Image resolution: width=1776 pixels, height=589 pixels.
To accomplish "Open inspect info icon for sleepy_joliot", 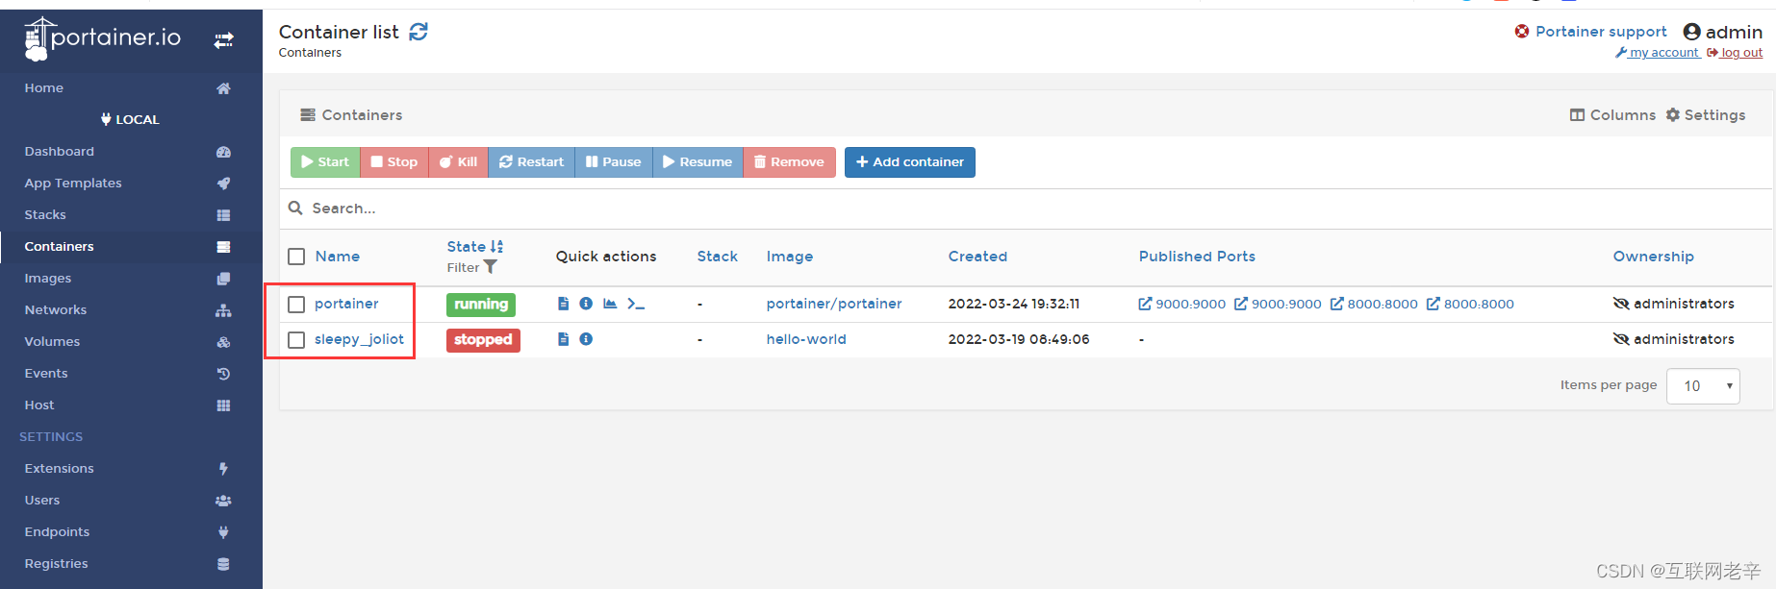I will point(586,339).
